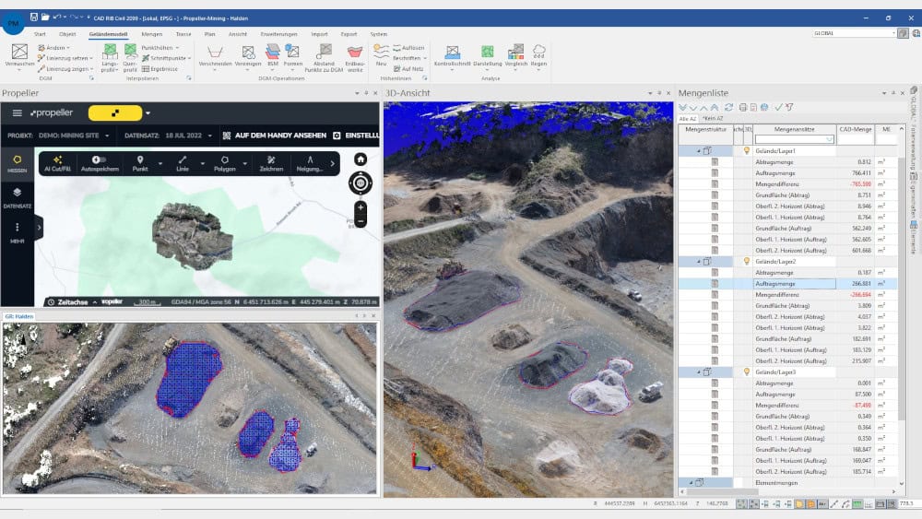Select the Polygon measurement tool

coord(225,163)
